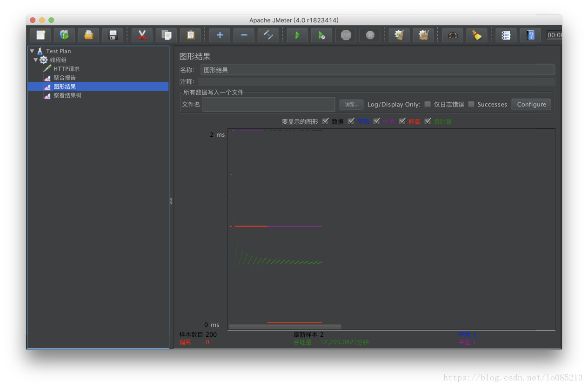Click the 浏览... browse button
Viewport: 588px width, 387px height.
pos(351,105)
